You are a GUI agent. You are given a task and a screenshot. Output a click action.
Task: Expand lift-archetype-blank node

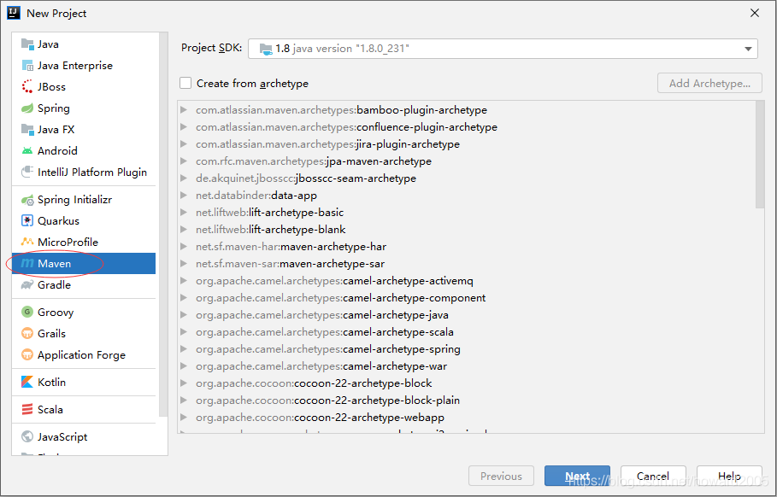[184, 229]
